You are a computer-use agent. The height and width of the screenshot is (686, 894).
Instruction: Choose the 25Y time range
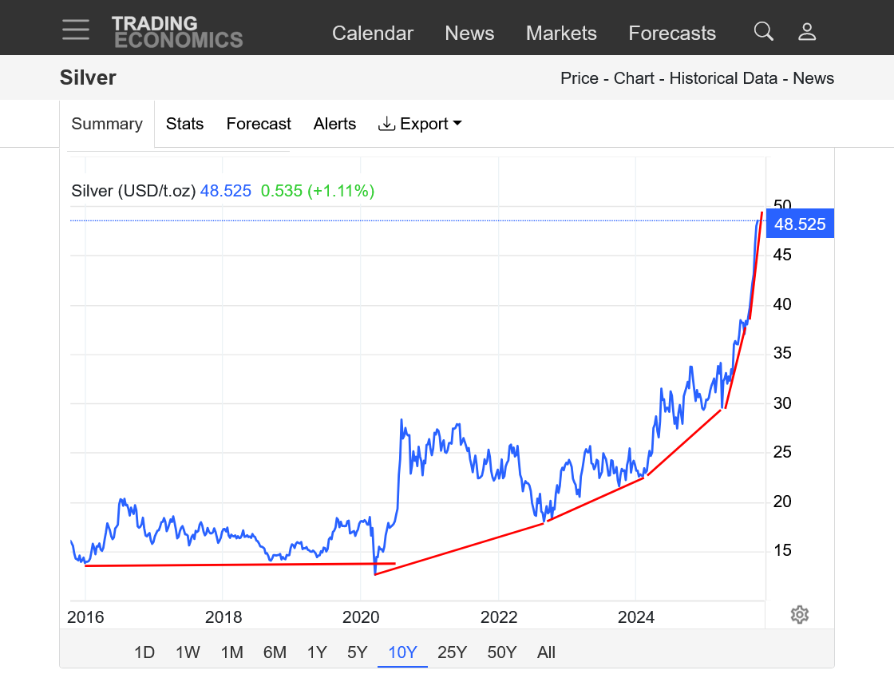tap(452, 652)
